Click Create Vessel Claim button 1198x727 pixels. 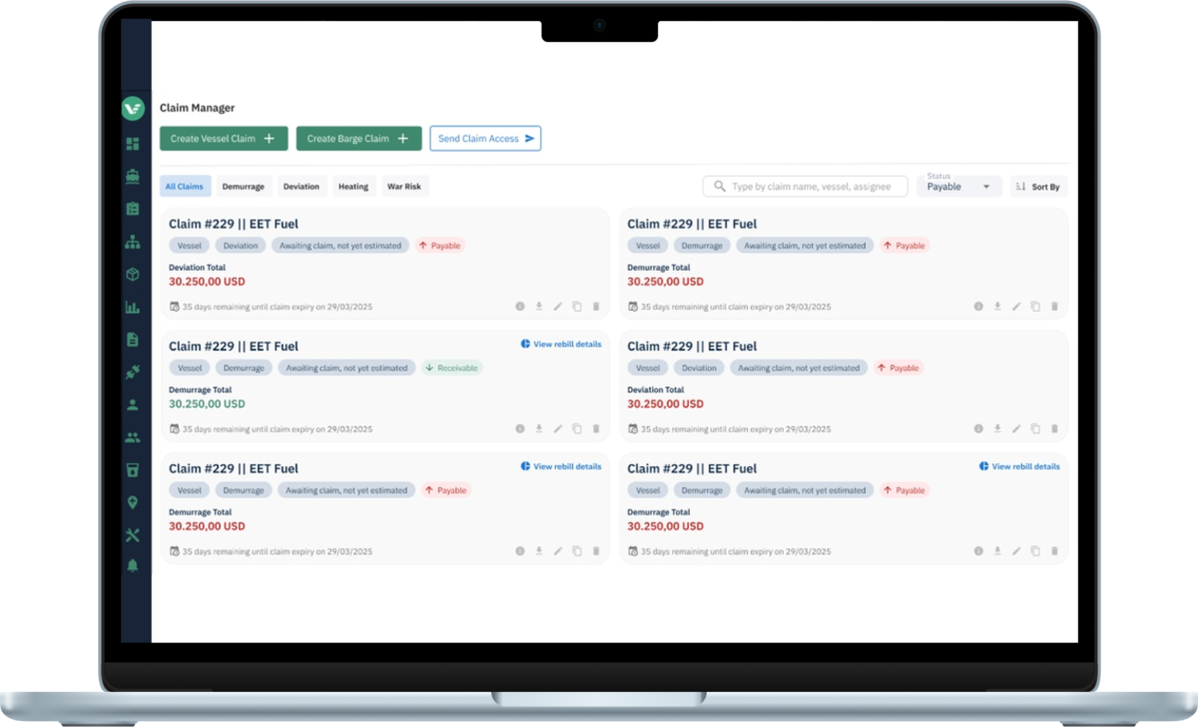tap(224, 139)
